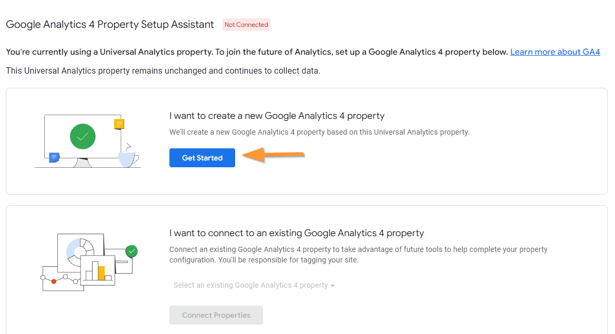Image resolution: width=615 pixels, height=334 pixels.
Task: Click the red dot on the line chart
Action: pos(54,281)
